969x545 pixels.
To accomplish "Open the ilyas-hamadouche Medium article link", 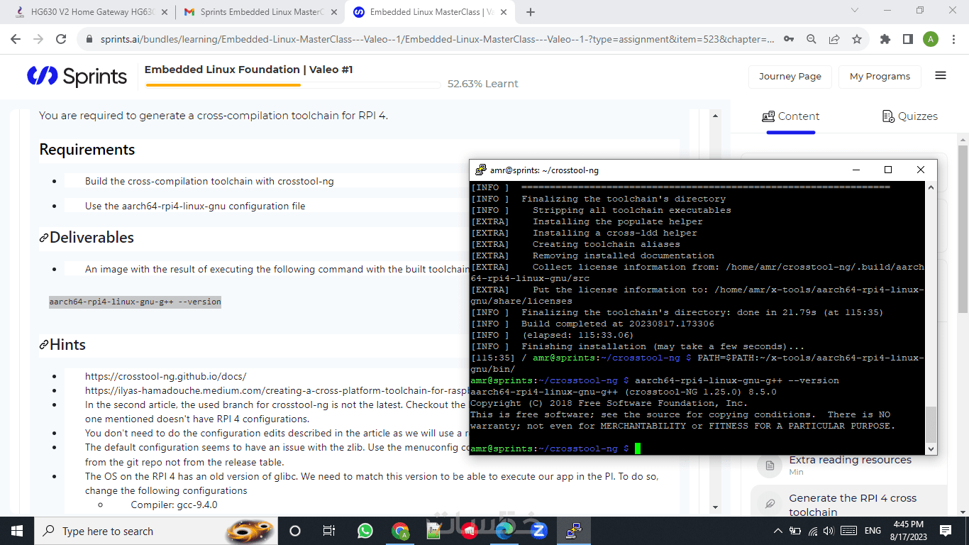I will coord(277,390).
